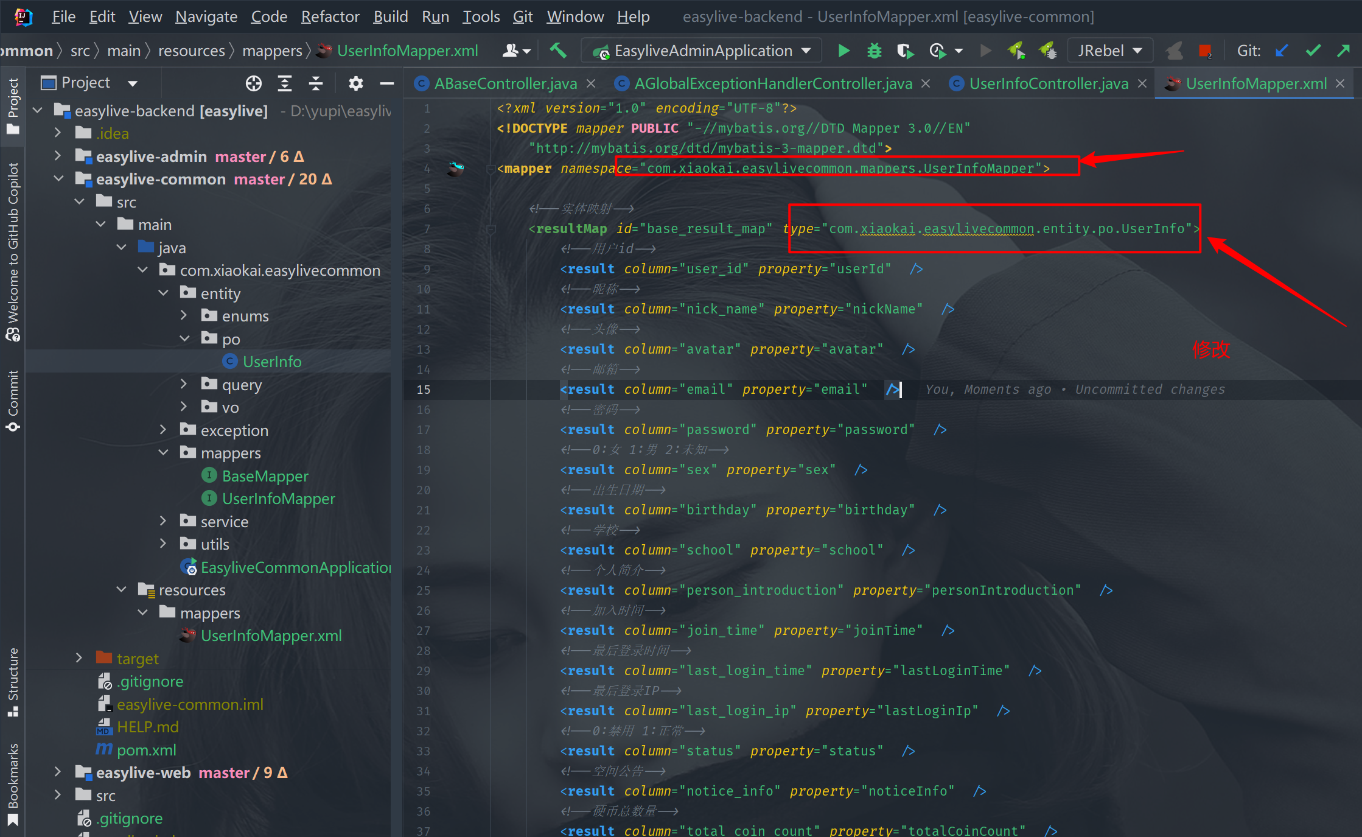
Task: Run with Coverage shield icon
Action: 905,51
